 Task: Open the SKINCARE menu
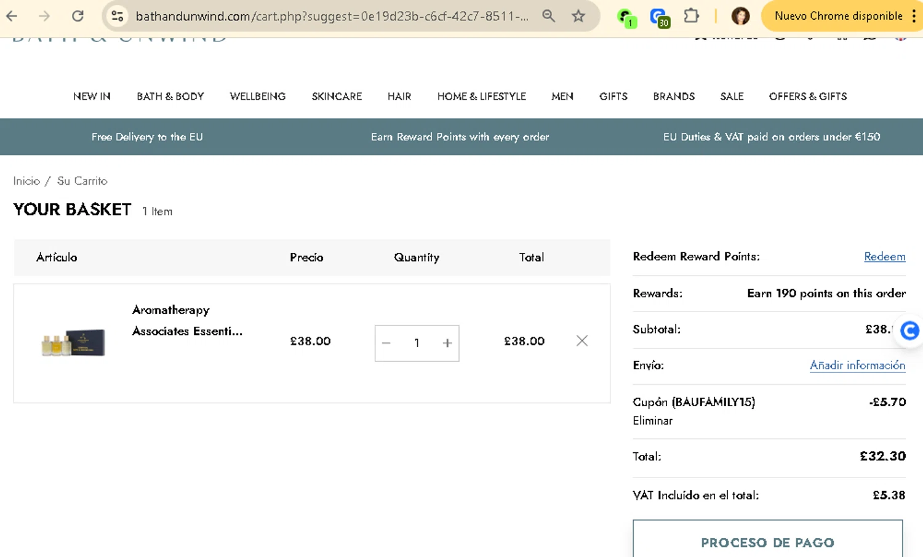tap(337, 97)
